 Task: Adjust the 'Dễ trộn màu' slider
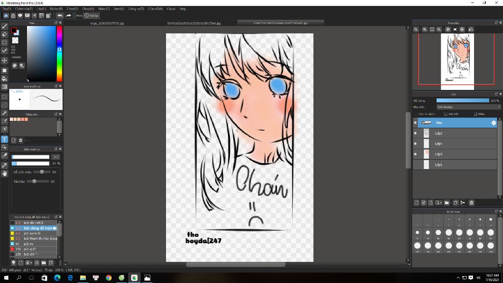[42, 172]
